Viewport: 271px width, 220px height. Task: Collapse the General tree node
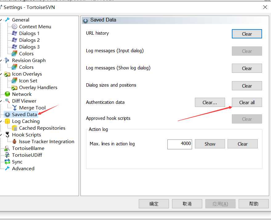(1, 20)
